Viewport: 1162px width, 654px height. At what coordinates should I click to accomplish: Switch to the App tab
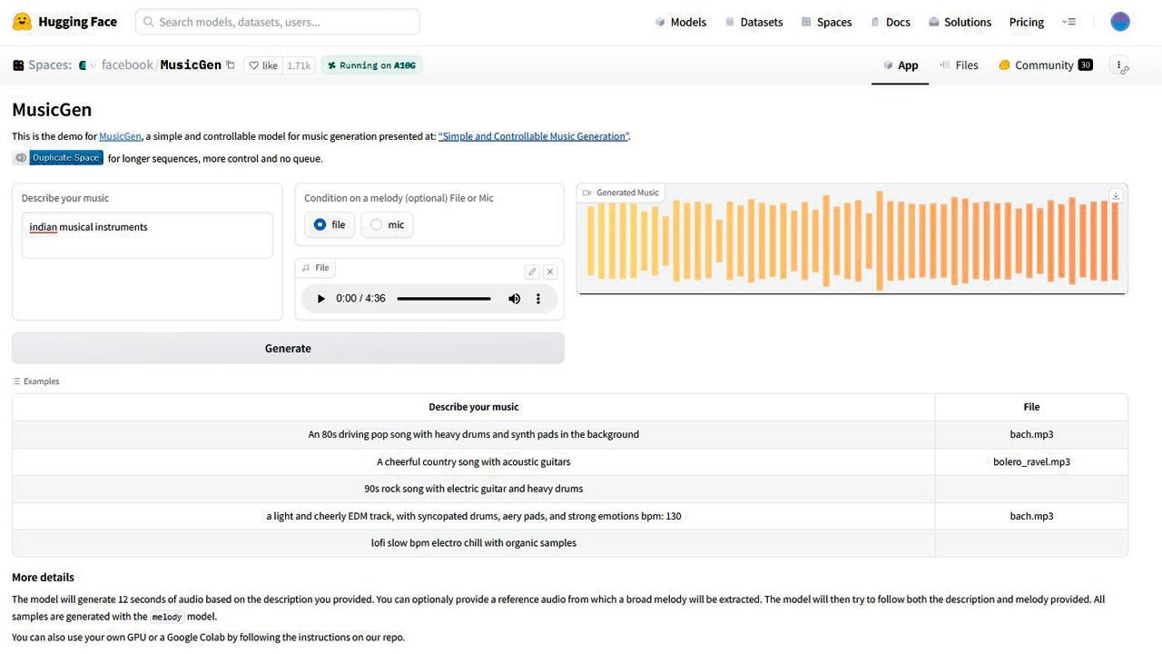click(900, 65)
